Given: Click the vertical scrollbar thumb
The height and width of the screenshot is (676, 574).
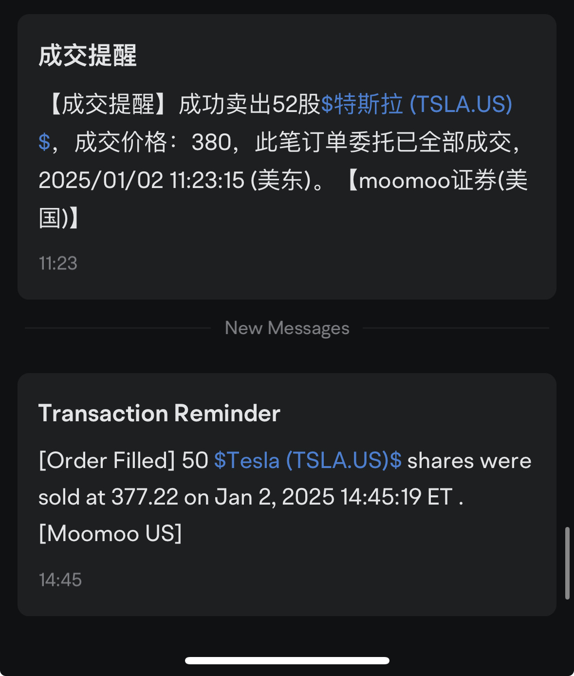Looking at the screenshot, I should (x=567, y=563).
